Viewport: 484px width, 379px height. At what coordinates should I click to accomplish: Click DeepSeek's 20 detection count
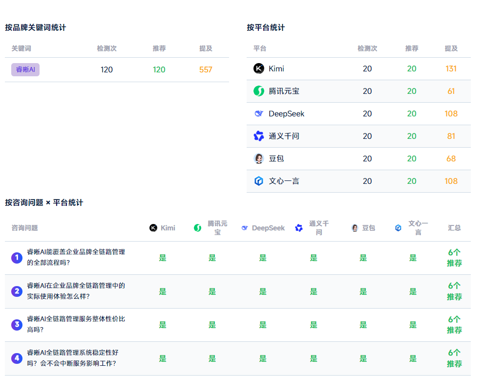367,114
